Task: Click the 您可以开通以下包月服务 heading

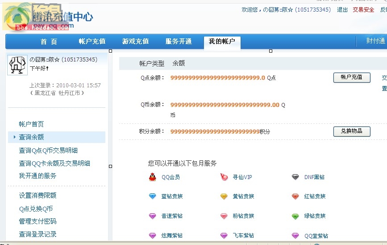Action: [182, 163]
